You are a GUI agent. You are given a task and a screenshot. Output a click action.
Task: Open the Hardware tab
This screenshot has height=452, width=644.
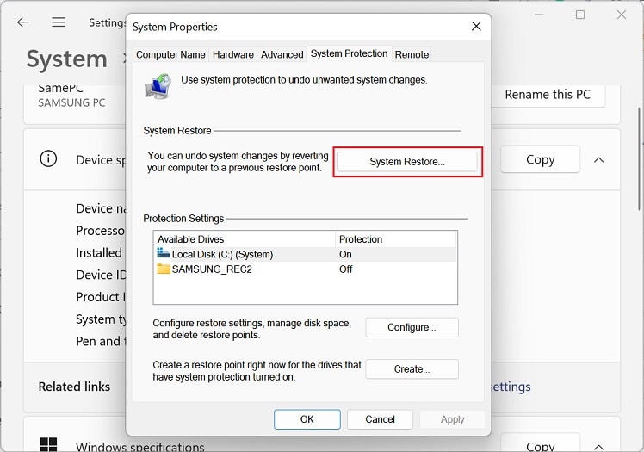[232, 54]
